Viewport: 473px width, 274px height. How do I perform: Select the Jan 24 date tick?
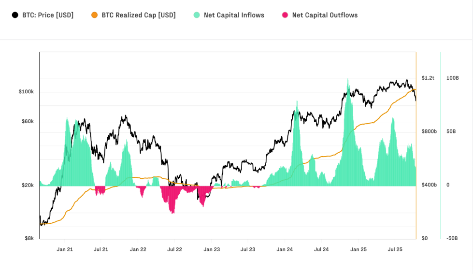pyautogui.click(x=285, y=250)
